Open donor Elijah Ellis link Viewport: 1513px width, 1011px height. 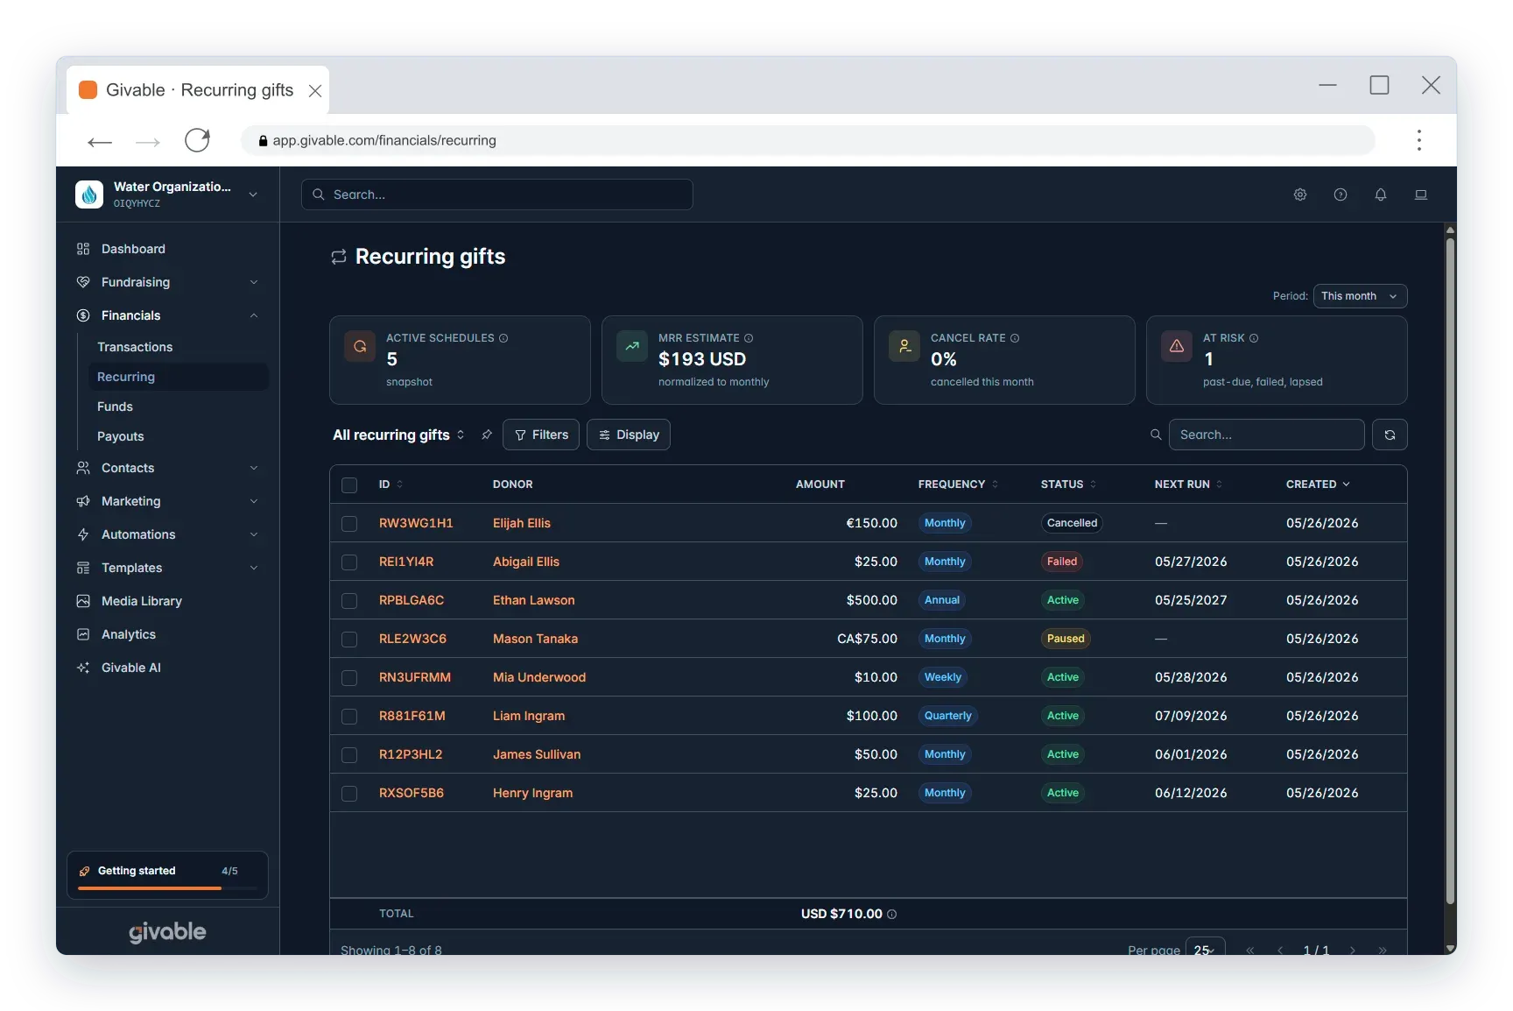522,523
